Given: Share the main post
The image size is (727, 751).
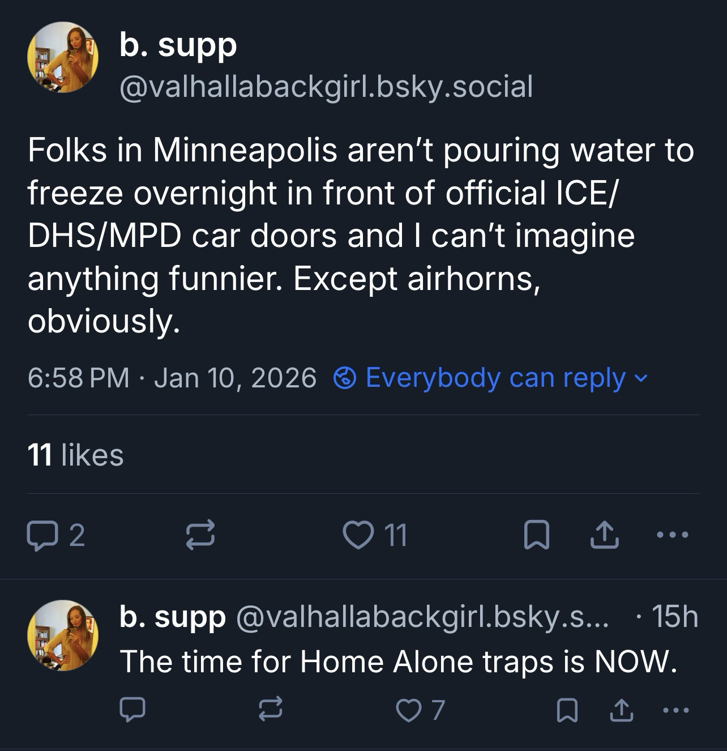Looking at the screenshot, I should click(x=604, y=536).
